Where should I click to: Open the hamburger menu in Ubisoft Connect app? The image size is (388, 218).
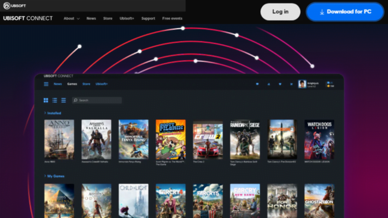click(46, 84)
